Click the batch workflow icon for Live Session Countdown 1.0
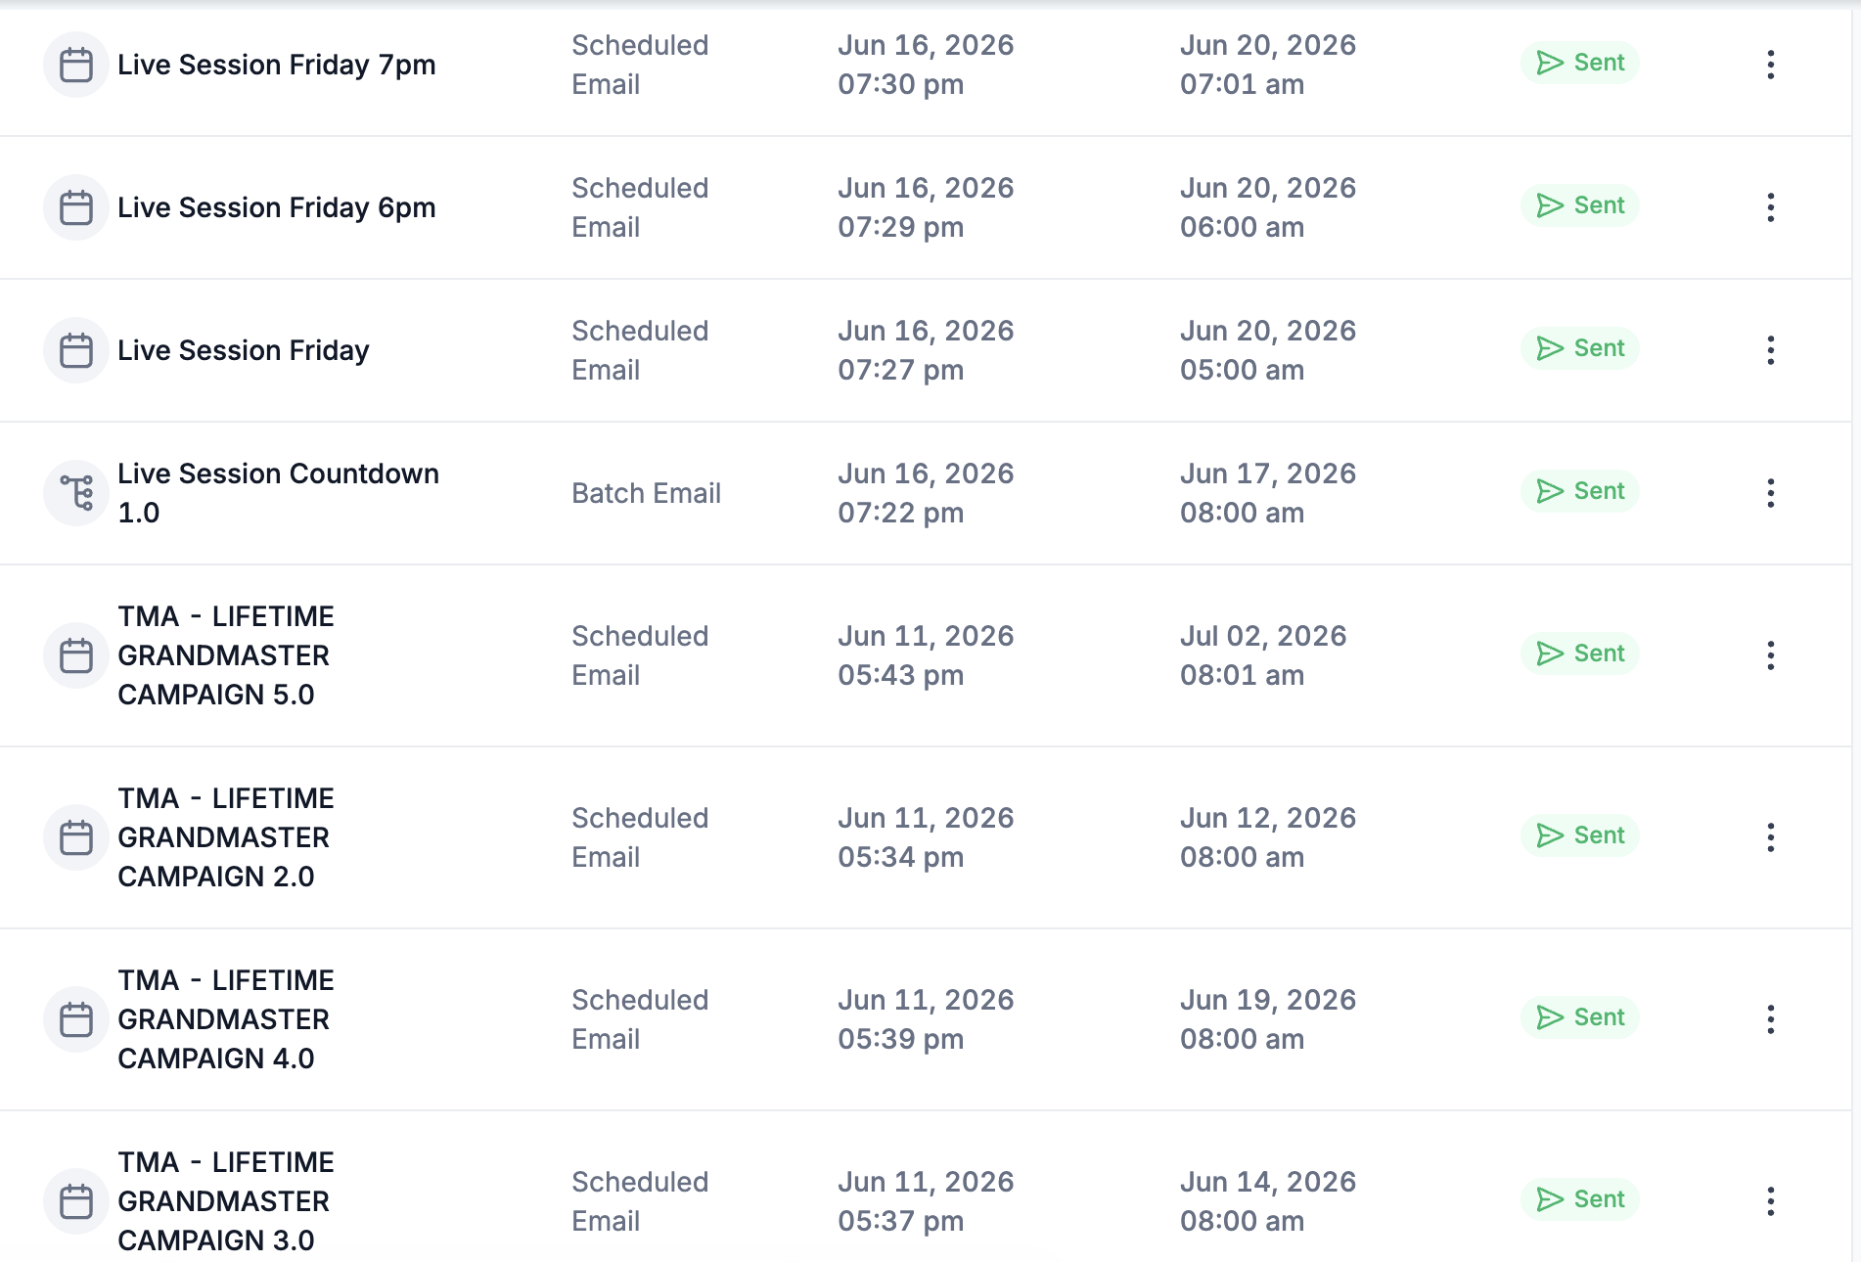1861x1262 pixels. pos(76,493)
